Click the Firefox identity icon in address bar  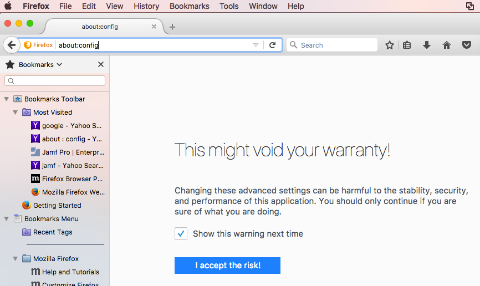coord(38,45)
